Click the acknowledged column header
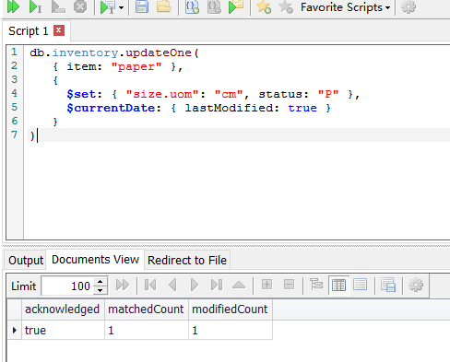450x362 pixels. click(x=63, y=309)
